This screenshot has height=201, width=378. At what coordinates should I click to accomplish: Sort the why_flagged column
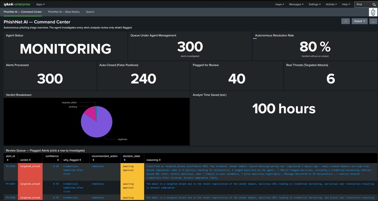pyautogui.click(x=80, y=160)
